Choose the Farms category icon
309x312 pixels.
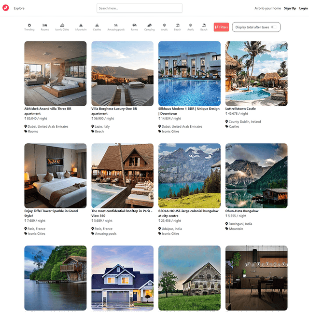pos(134,25)
